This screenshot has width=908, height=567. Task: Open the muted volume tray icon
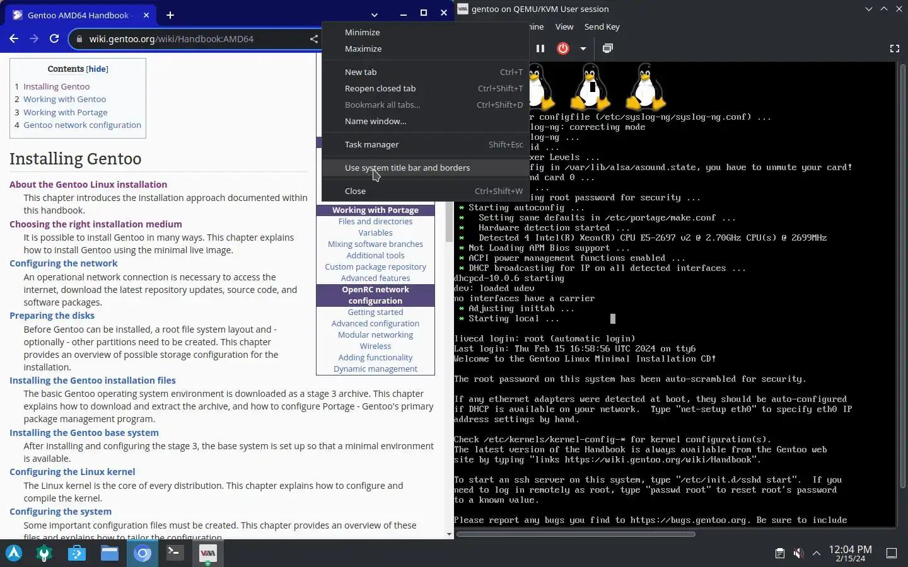pos(798,553)
